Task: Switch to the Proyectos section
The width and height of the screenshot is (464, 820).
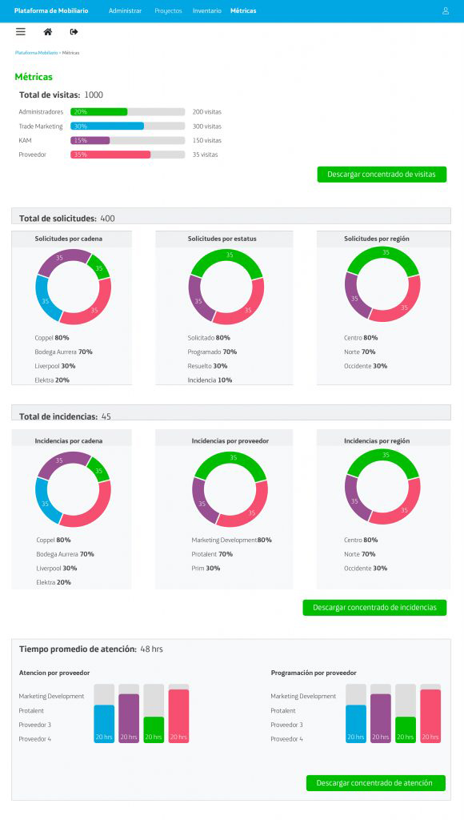Action: pos(168,10)
